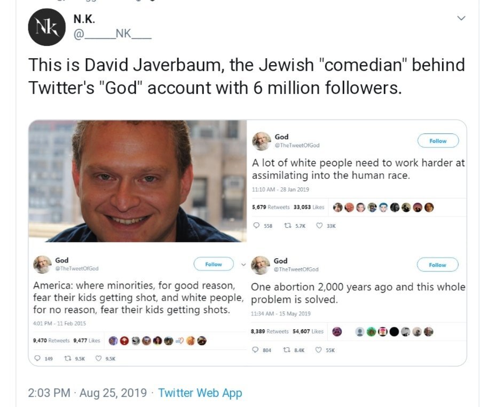
Task: Click the retweet icon showing 8.4K
Action: [287, 350]
